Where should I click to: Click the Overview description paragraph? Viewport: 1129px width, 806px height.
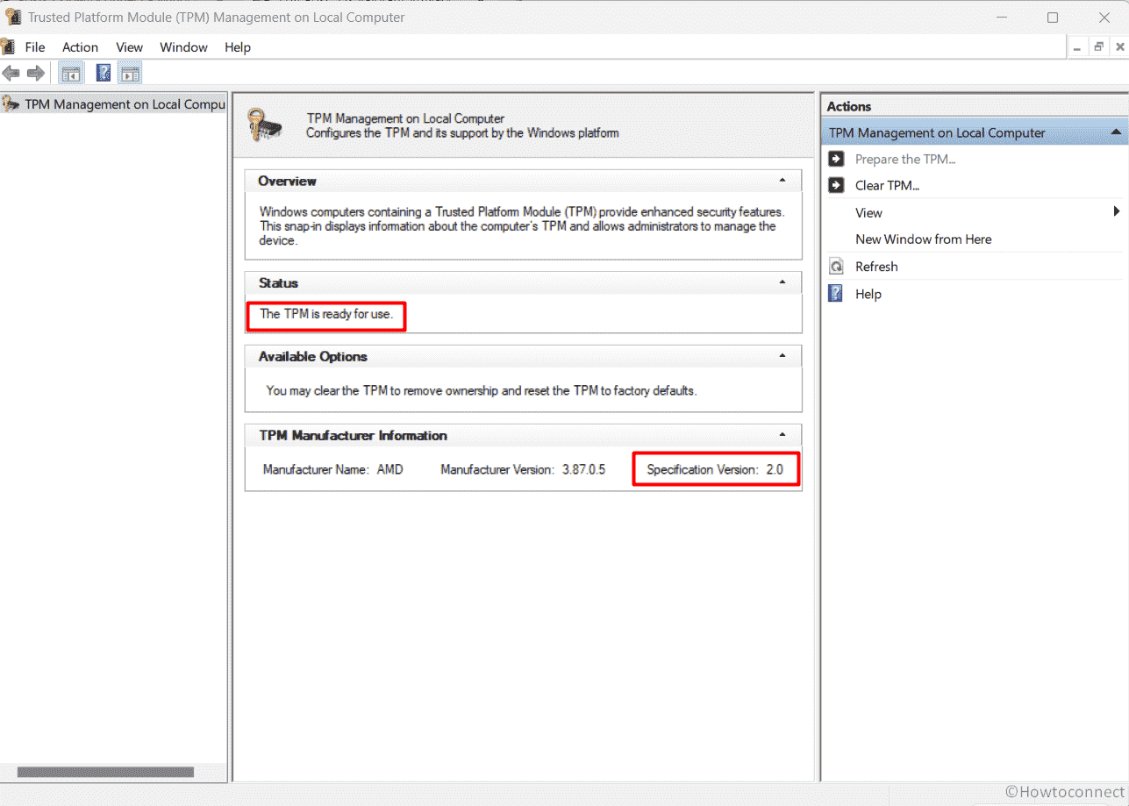point(522,225)
